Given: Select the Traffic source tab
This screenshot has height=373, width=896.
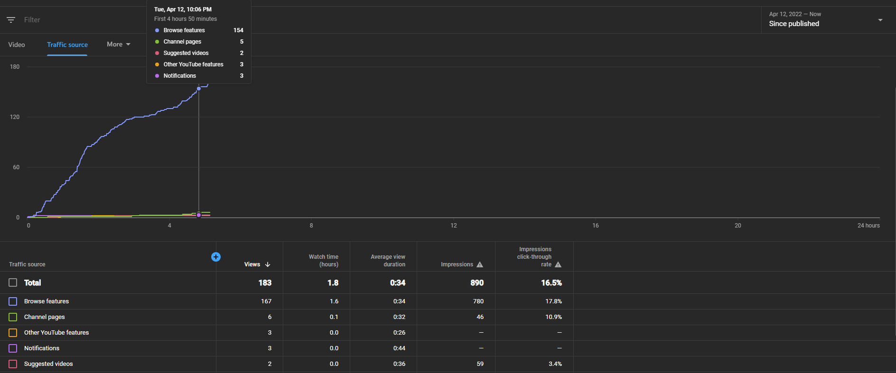Looking at the screenshot, I should coord(67,45).
